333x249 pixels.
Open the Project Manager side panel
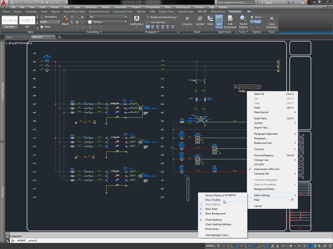click(x=3, y=91)
